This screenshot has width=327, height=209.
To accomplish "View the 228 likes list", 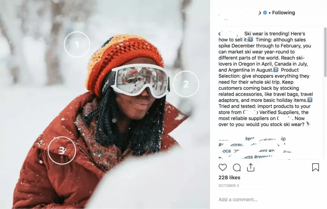I will [229, 177].
